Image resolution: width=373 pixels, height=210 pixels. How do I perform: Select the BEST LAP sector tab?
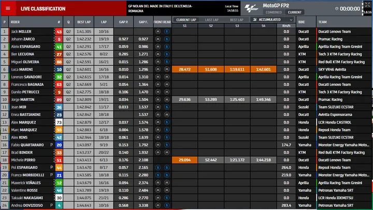click(x=237, y=20)
